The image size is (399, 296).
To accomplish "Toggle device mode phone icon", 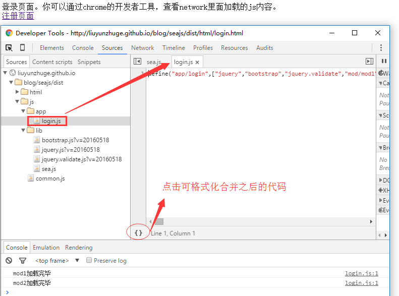I will 22,47.
